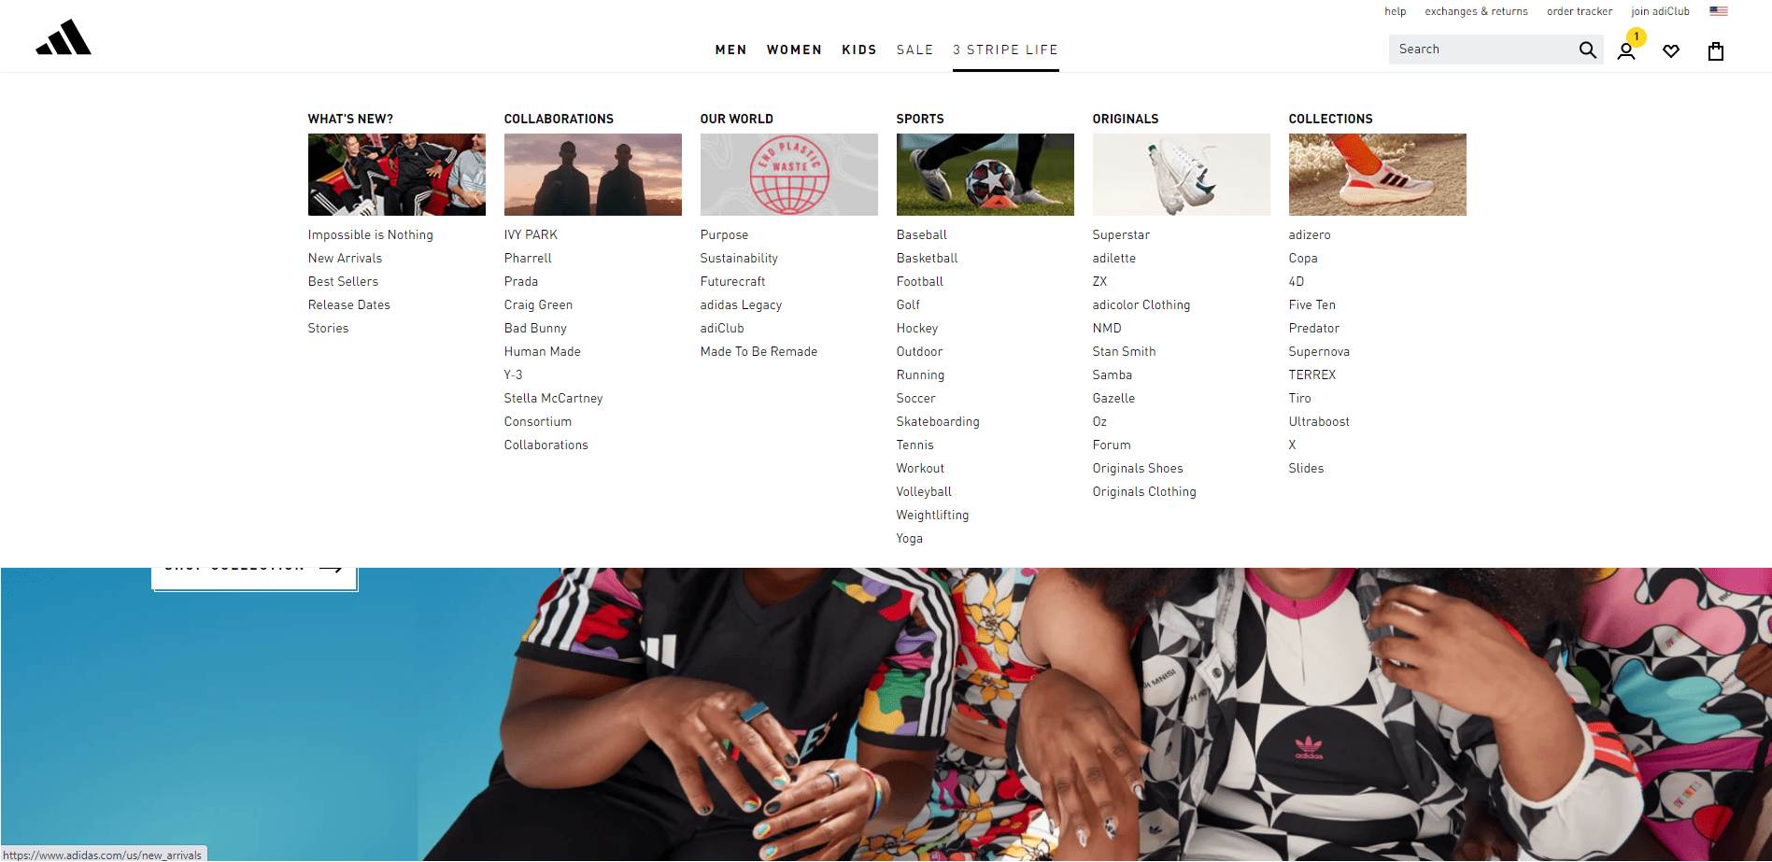
Task: Select the Stan Smith link
Action: [1124, 351]
